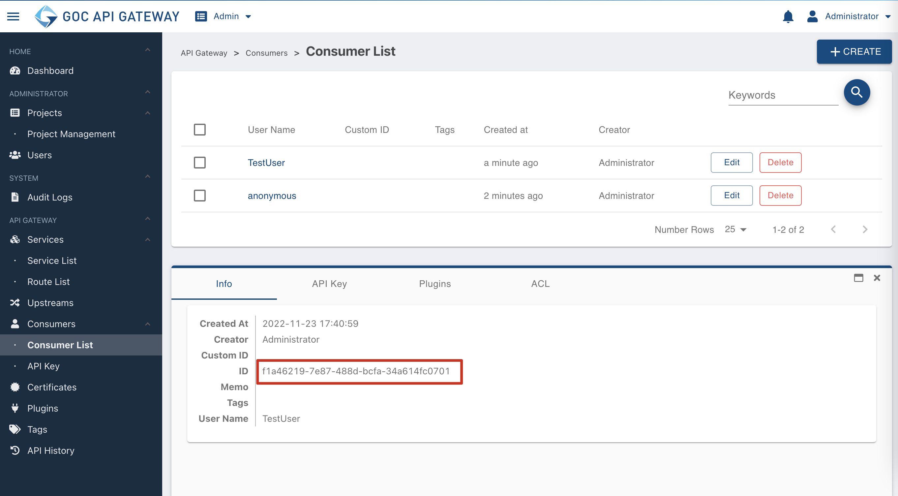This screenshot has width=898, height=496.
Task: Collapse the ADMINISTRATOR sidebar section
Action: (147, 92)
